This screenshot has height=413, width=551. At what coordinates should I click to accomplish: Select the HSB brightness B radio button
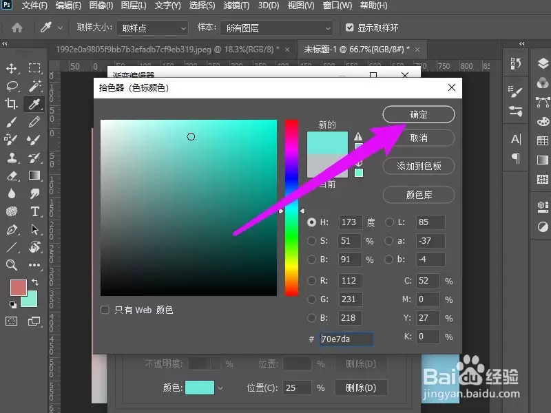pos(311,260)
